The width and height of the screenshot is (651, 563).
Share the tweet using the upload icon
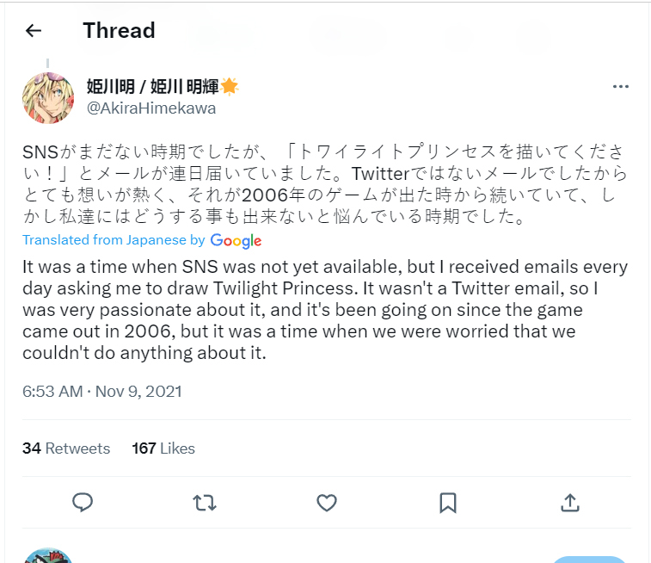click(x=569, y=502)
